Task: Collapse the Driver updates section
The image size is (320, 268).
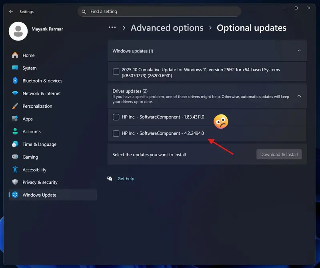Action: coord(299,96)
